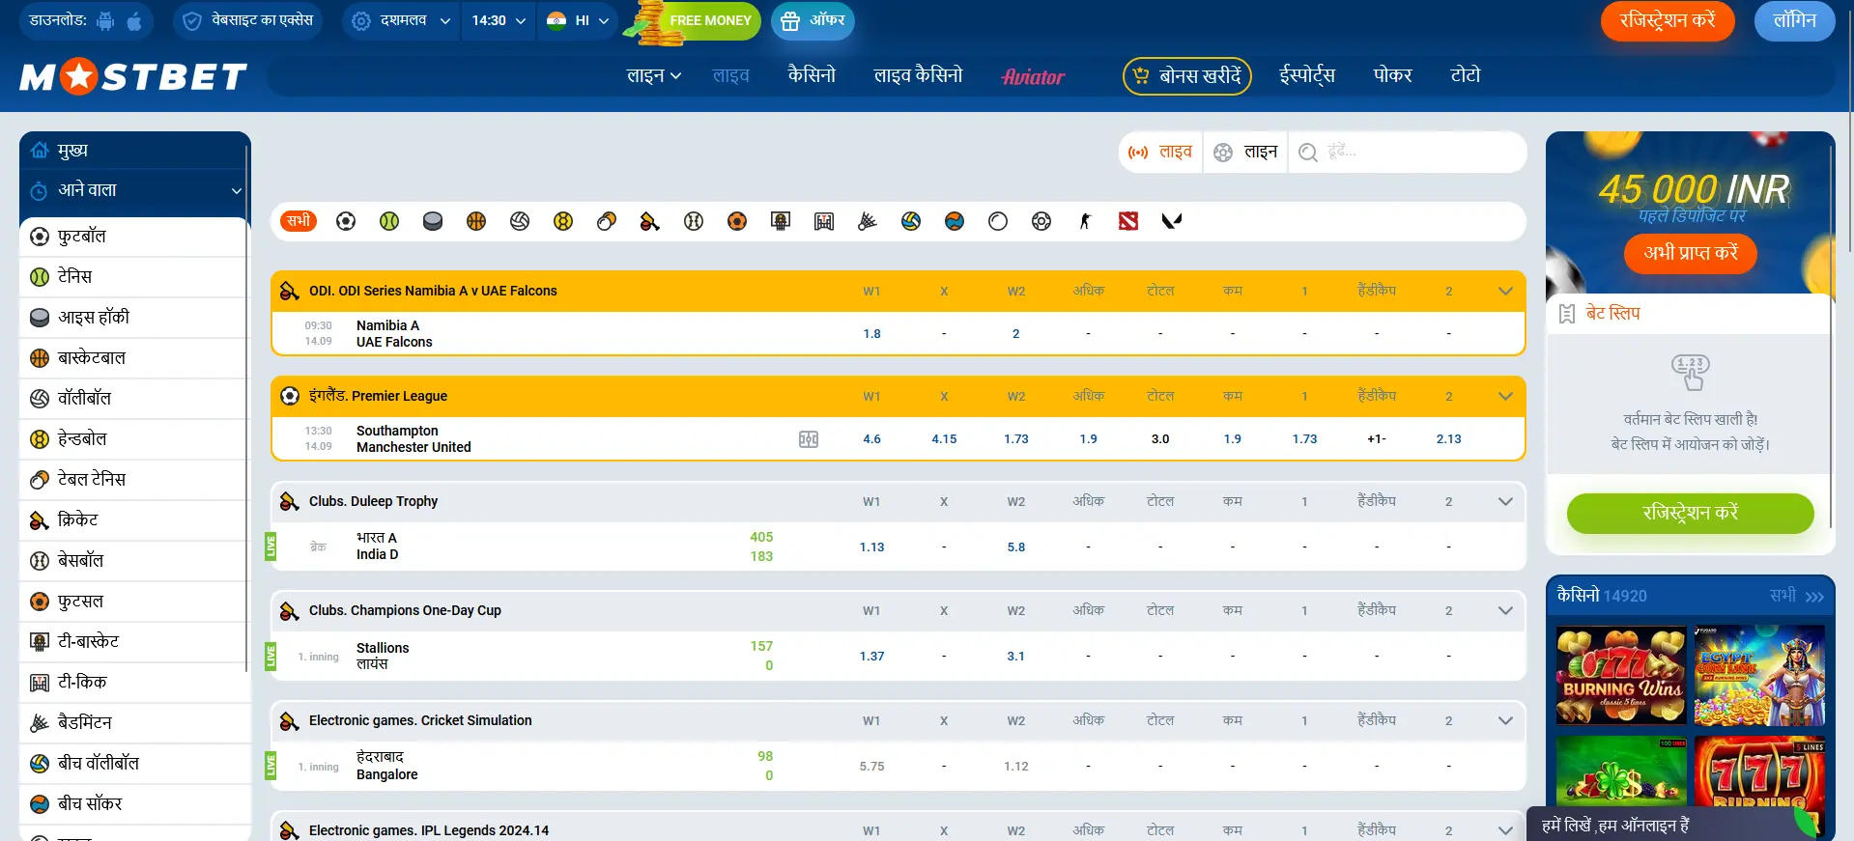Select the Valorant filter icon
The image size is (1854, 841).
click(1172, 221)
